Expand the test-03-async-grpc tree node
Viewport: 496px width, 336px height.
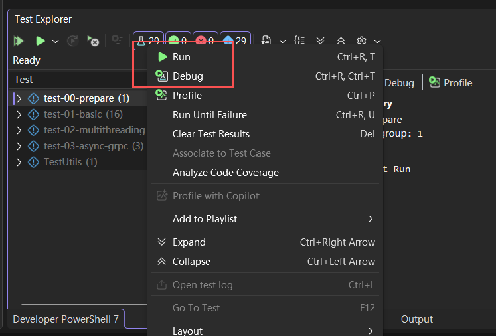[19, 146]
